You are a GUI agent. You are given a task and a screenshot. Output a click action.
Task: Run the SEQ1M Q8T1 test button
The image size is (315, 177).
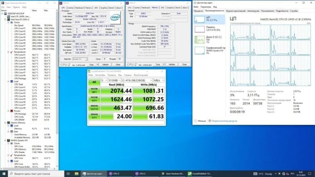pos(94,90)
